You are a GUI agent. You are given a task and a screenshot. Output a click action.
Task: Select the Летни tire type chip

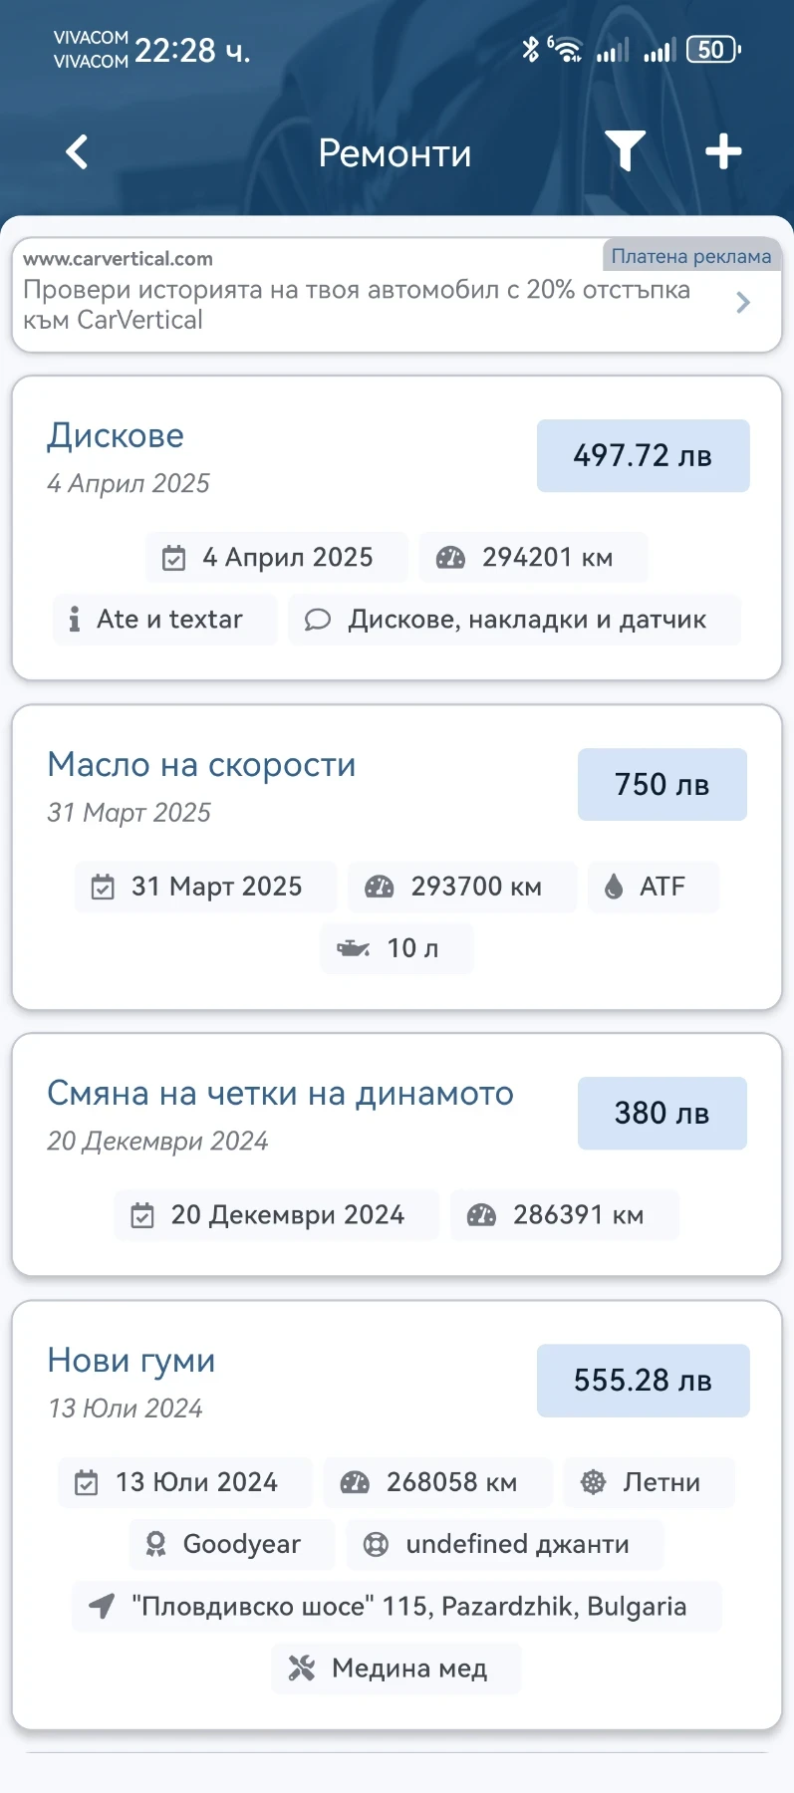[649, 1482]
